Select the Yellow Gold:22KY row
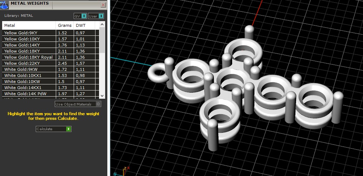Image resolution: width=363 pixels, height=176 pixels. coord(51,63)
